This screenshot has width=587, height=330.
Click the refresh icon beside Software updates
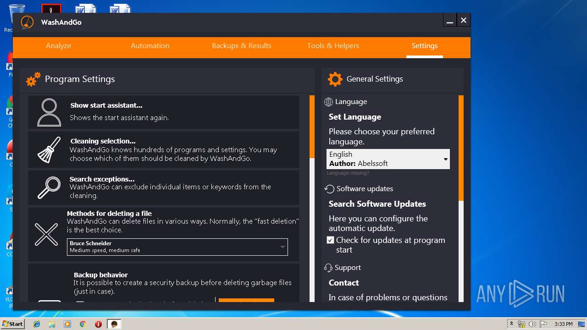pyautogui.click(x=329, y=189)
